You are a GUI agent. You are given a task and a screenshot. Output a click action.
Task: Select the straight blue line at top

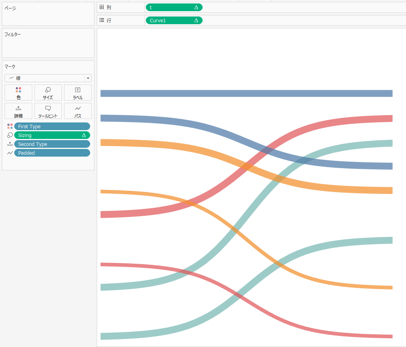tap(246, 93)
